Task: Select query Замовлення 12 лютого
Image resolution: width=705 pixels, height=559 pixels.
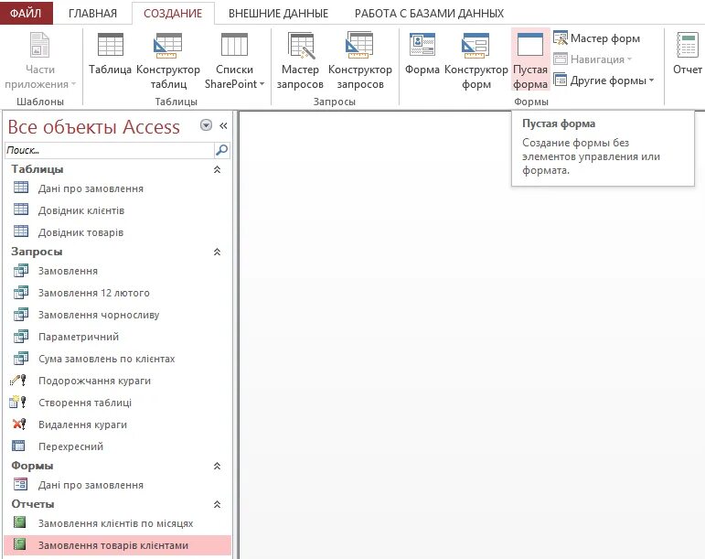Action: pos(117,293)
